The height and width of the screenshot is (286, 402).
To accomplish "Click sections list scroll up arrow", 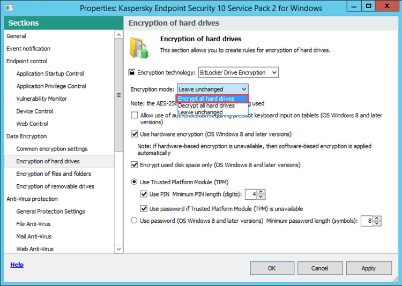I will pos(118,35).
